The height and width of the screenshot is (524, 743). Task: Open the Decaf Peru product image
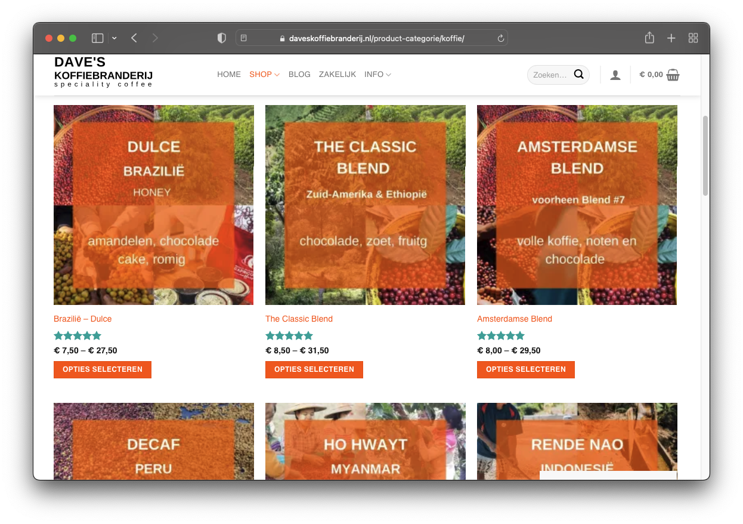(x=154, y=441)
